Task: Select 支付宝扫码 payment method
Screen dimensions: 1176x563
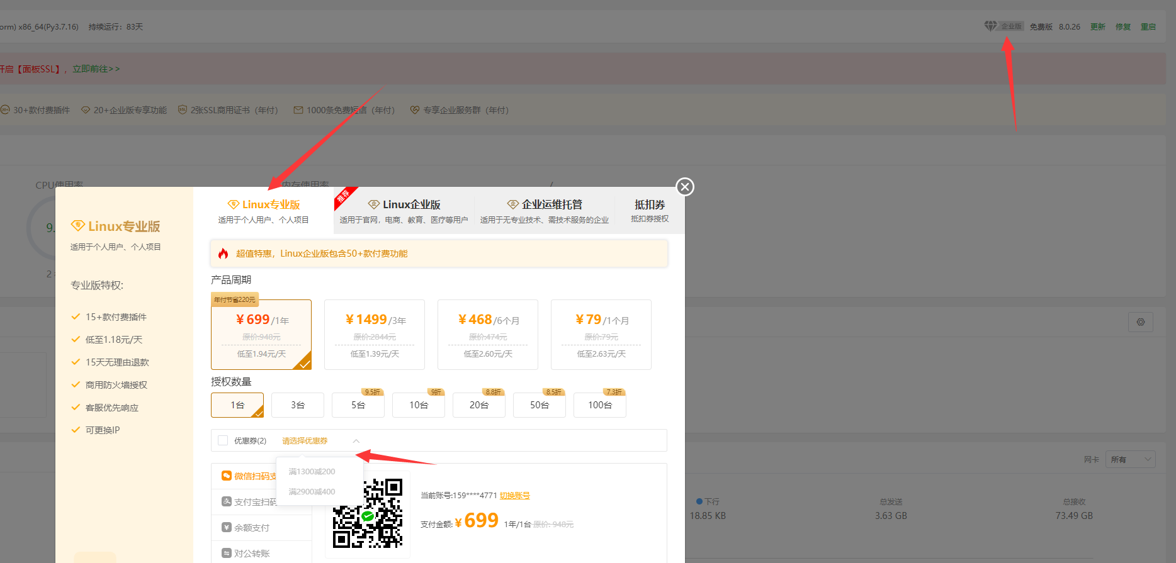Action: click(249, 502)
